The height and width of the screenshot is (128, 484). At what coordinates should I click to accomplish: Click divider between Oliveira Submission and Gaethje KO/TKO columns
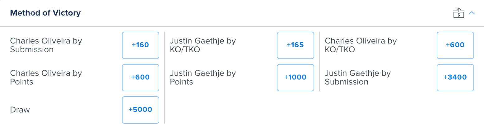165,78
